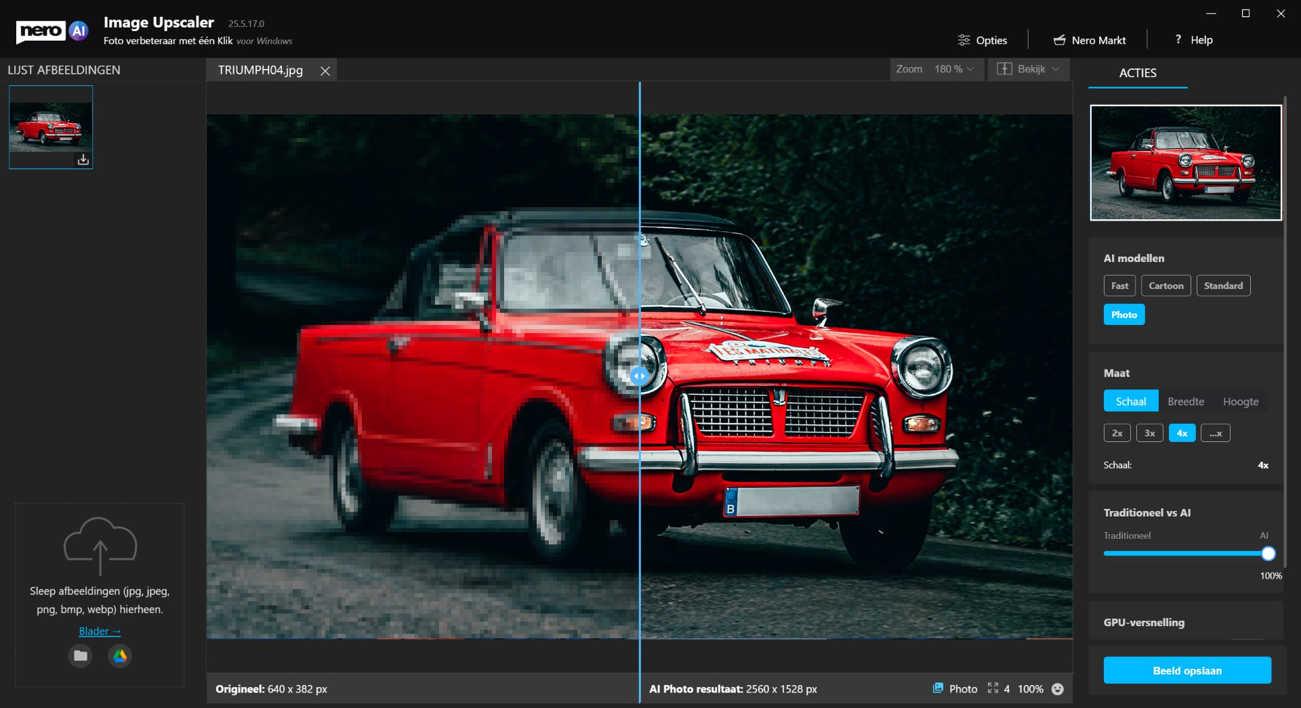
Task: Select the Fast AI model
Action: pos(1119,286)
